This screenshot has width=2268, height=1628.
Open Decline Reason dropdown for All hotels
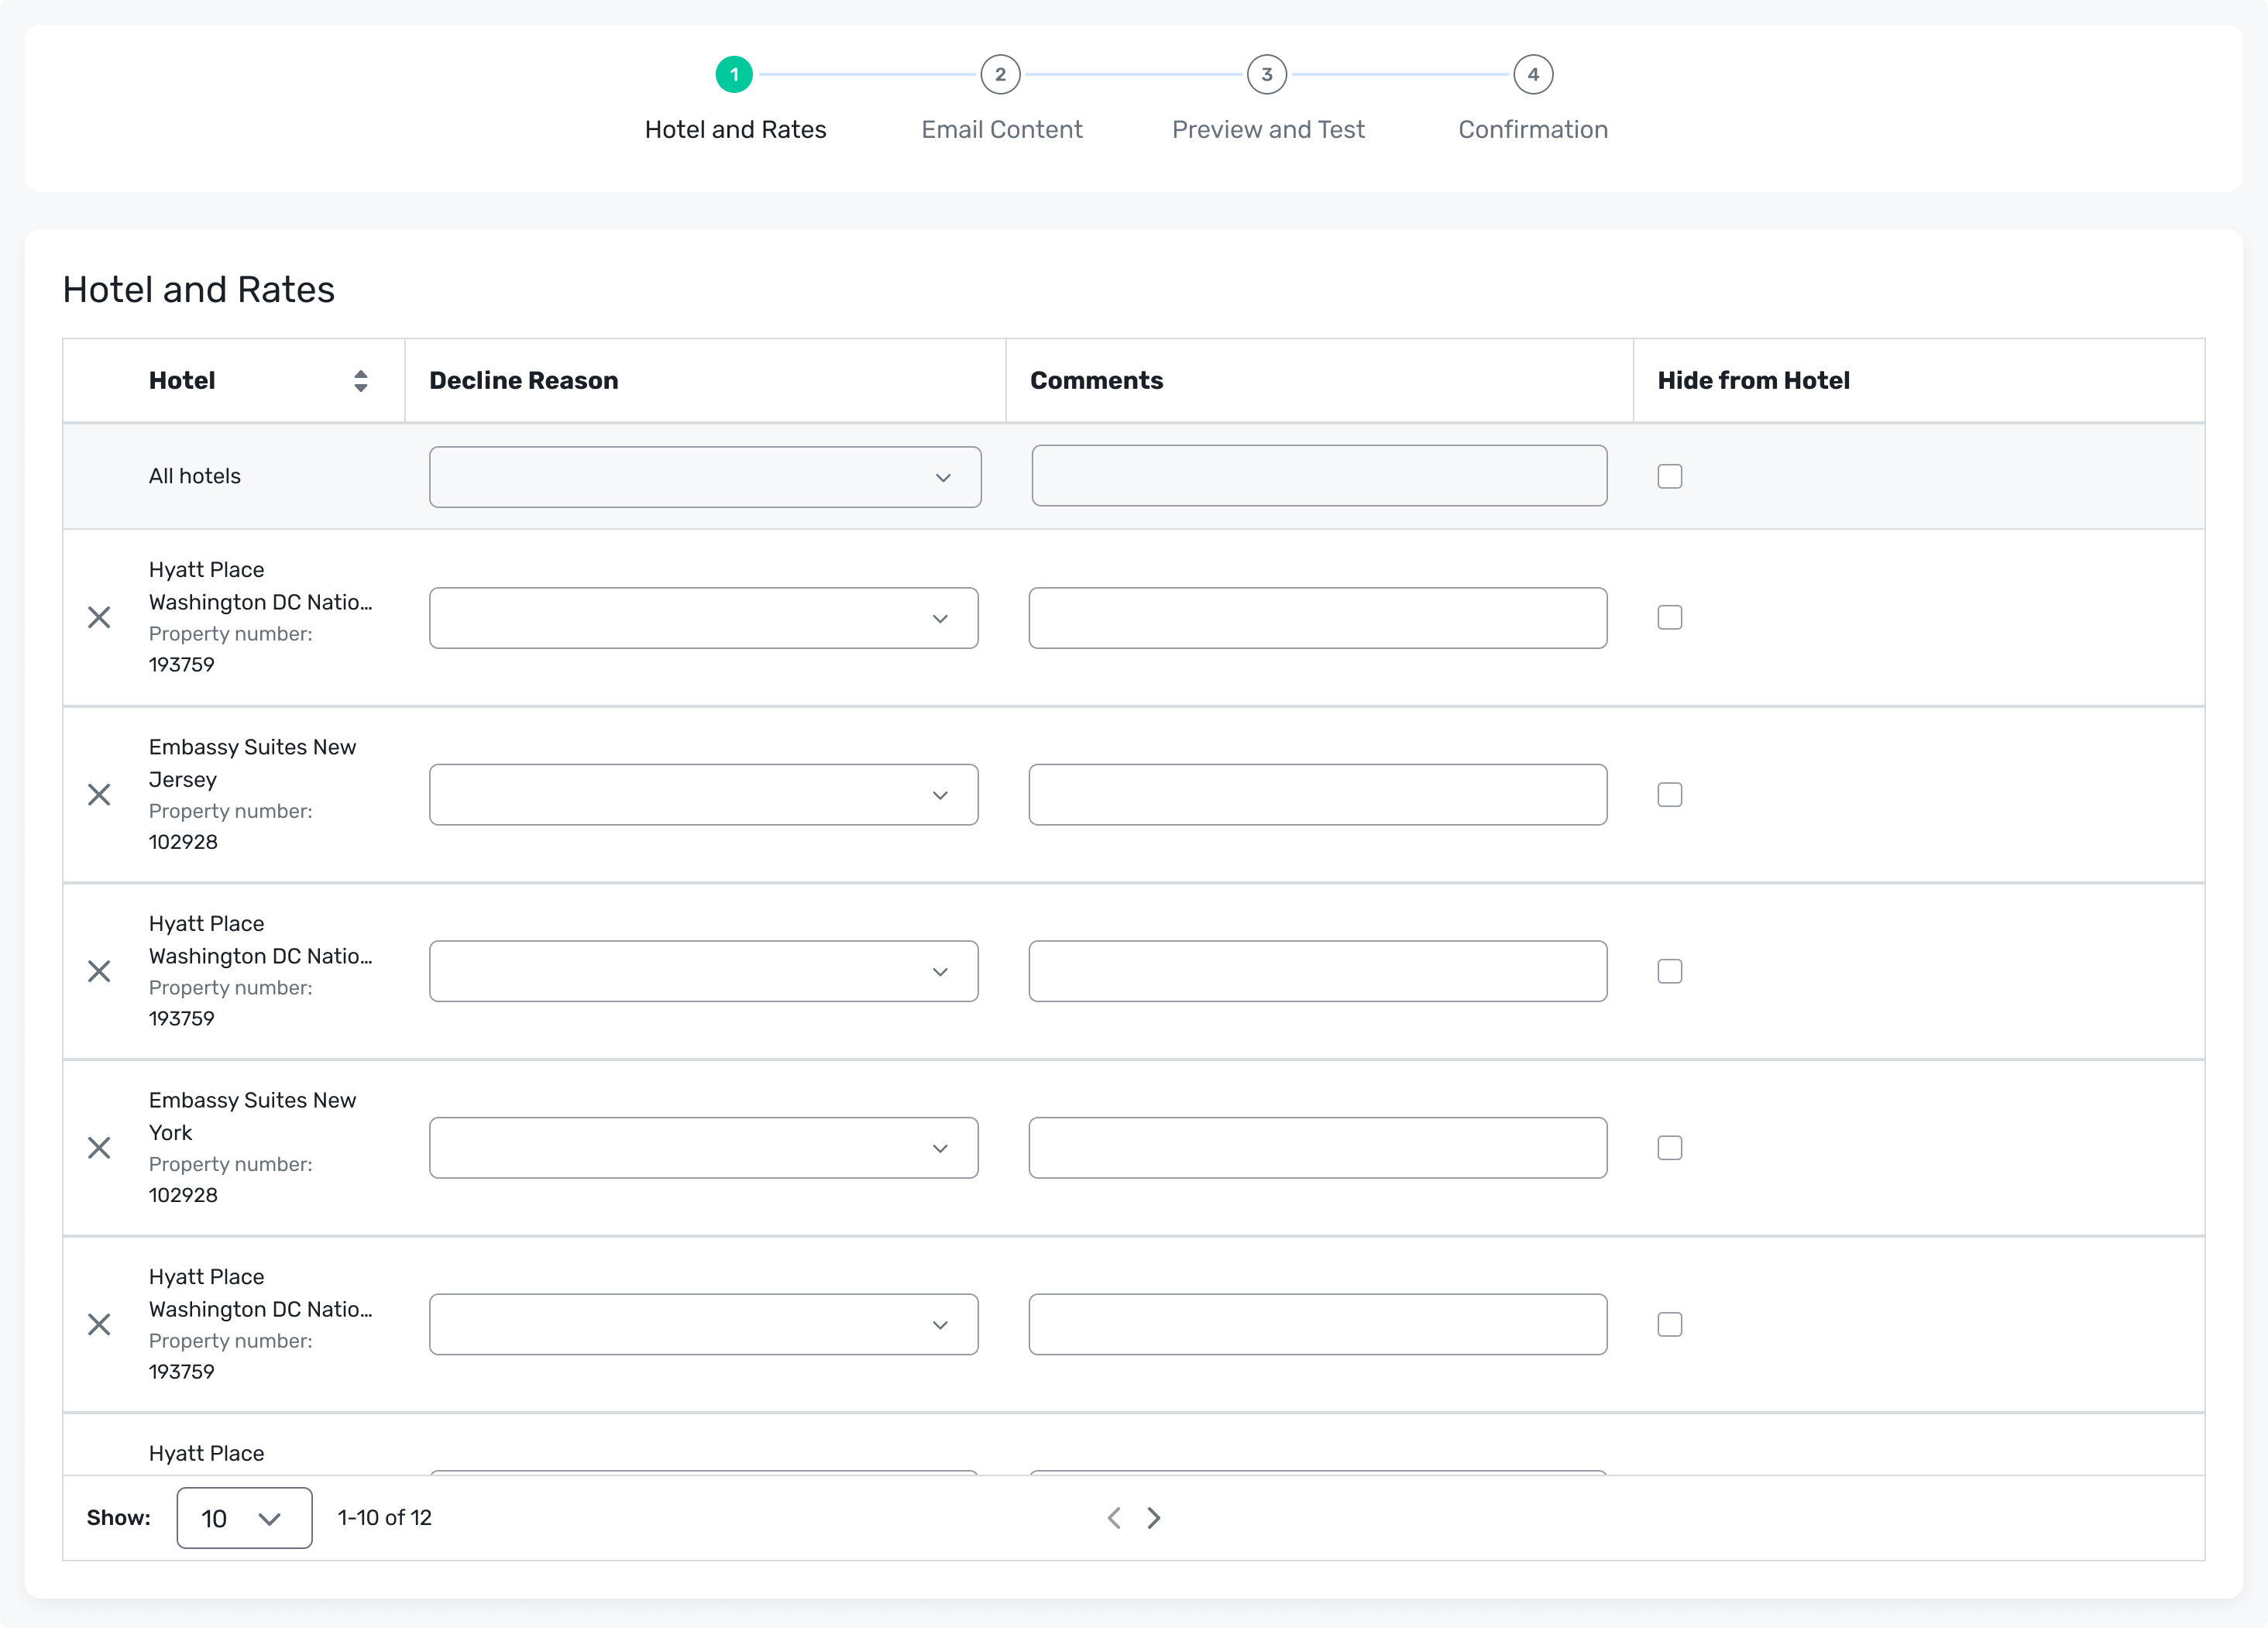[x=705, y=477]
